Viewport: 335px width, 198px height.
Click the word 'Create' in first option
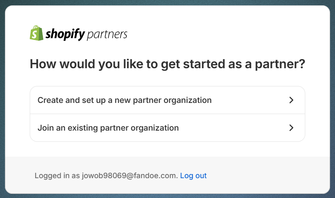(50, 100)
